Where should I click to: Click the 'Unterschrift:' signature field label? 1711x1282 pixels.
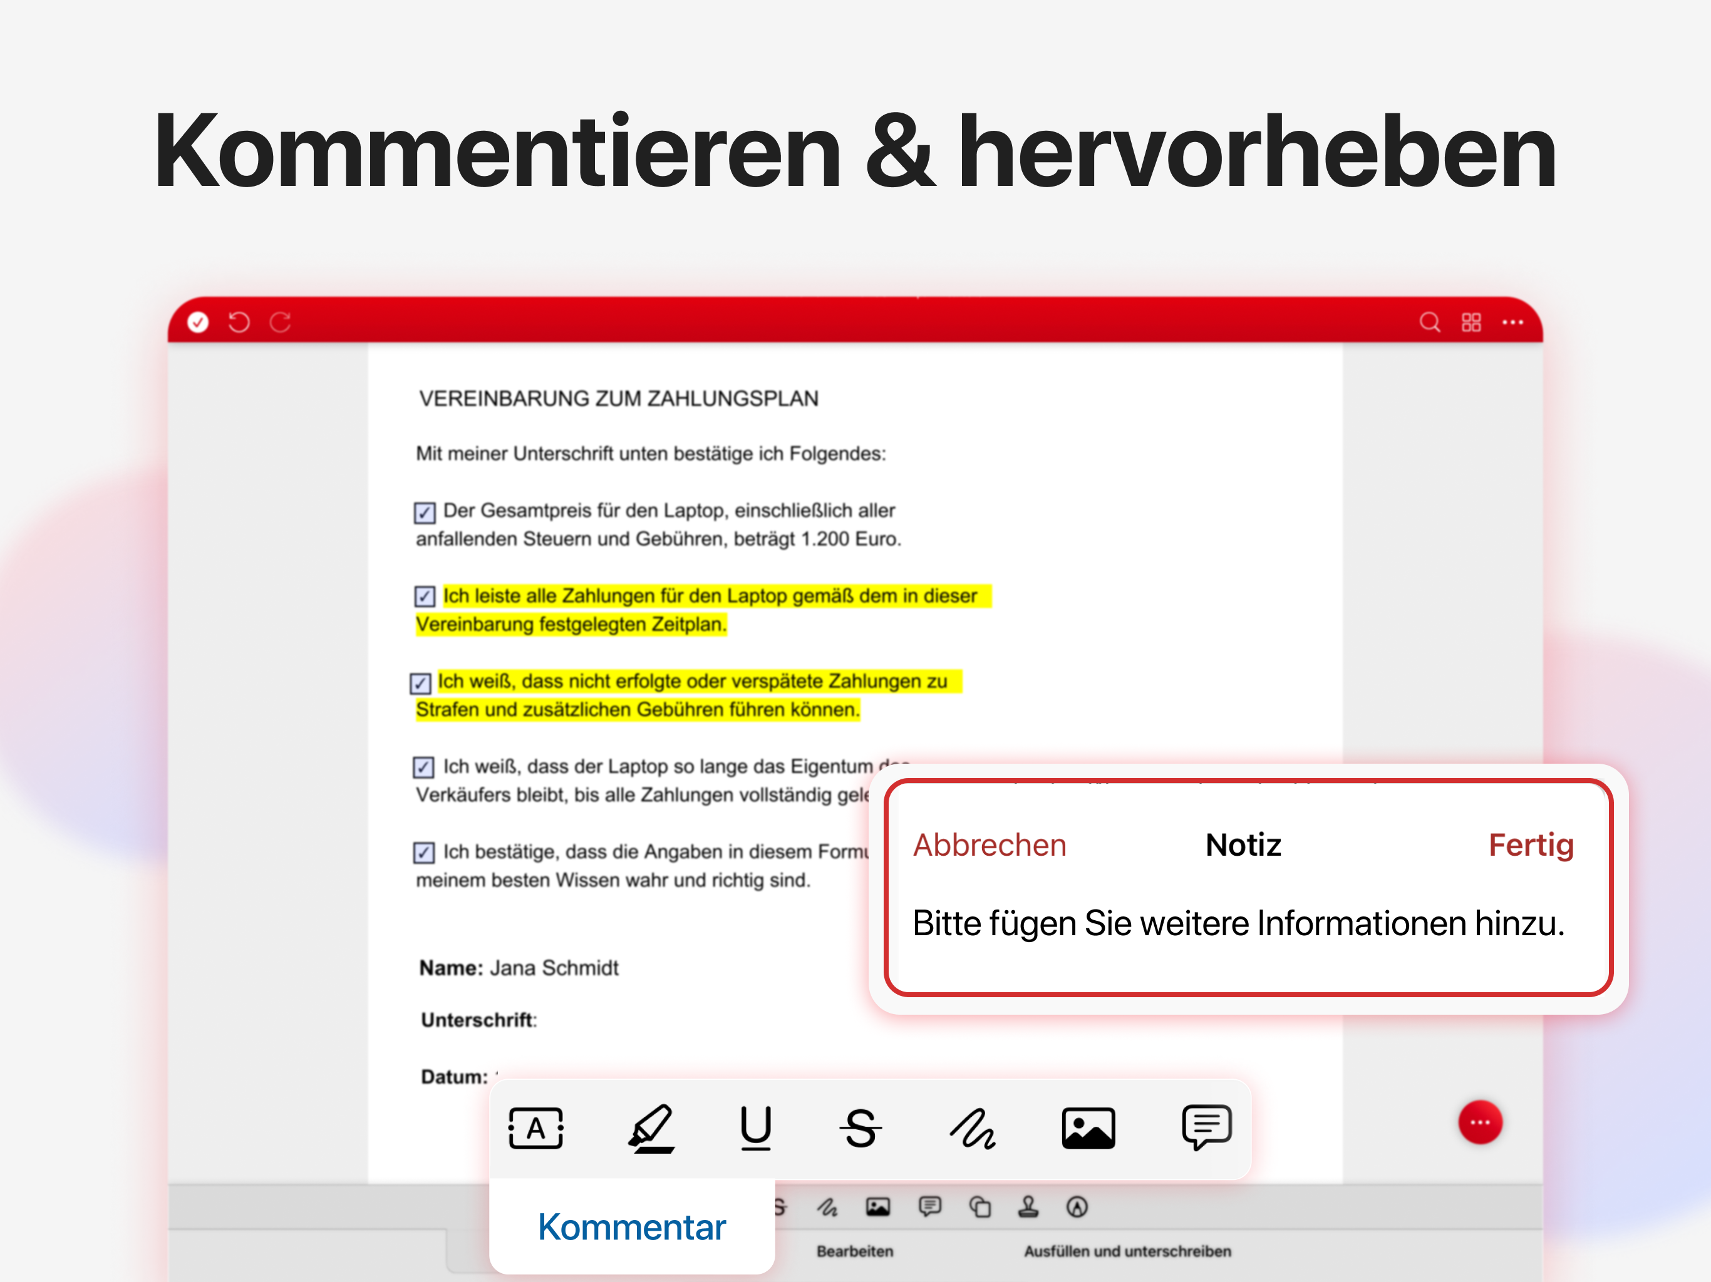pyautogui.click(x=479, y=1020)
